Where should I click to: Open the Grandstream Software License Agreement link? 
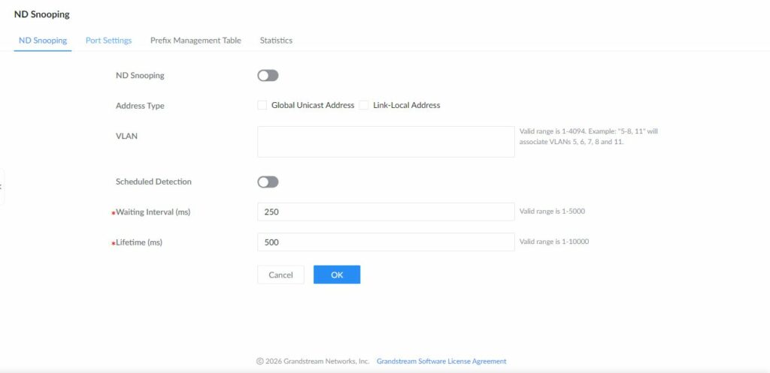coord(441,361)
